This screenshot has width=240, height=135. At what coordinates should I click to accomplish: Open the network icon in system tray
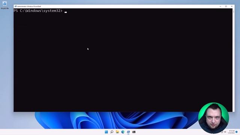click(222, 132)
